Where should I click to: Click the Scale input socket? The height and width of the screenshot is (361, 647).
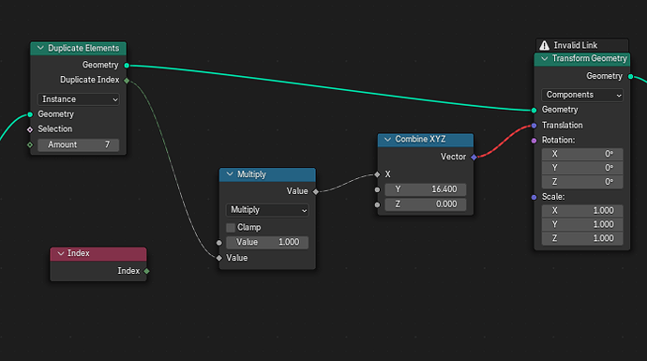coord(534,197)
